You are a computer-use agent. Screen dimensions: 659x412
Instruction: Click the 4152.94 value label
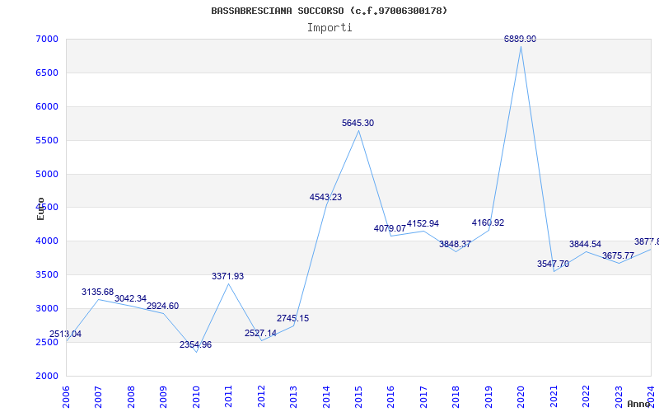click(423, 223)
